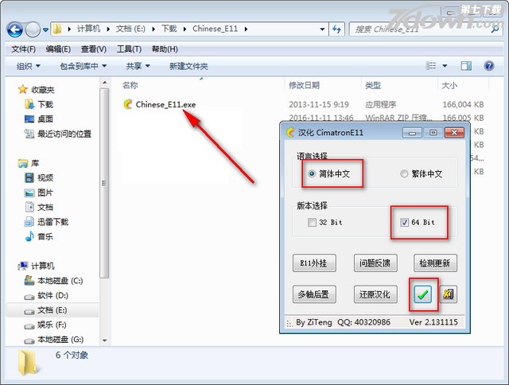Select 桌面 in the navigation pane
509x385 pixels.
tap(39, 119)
